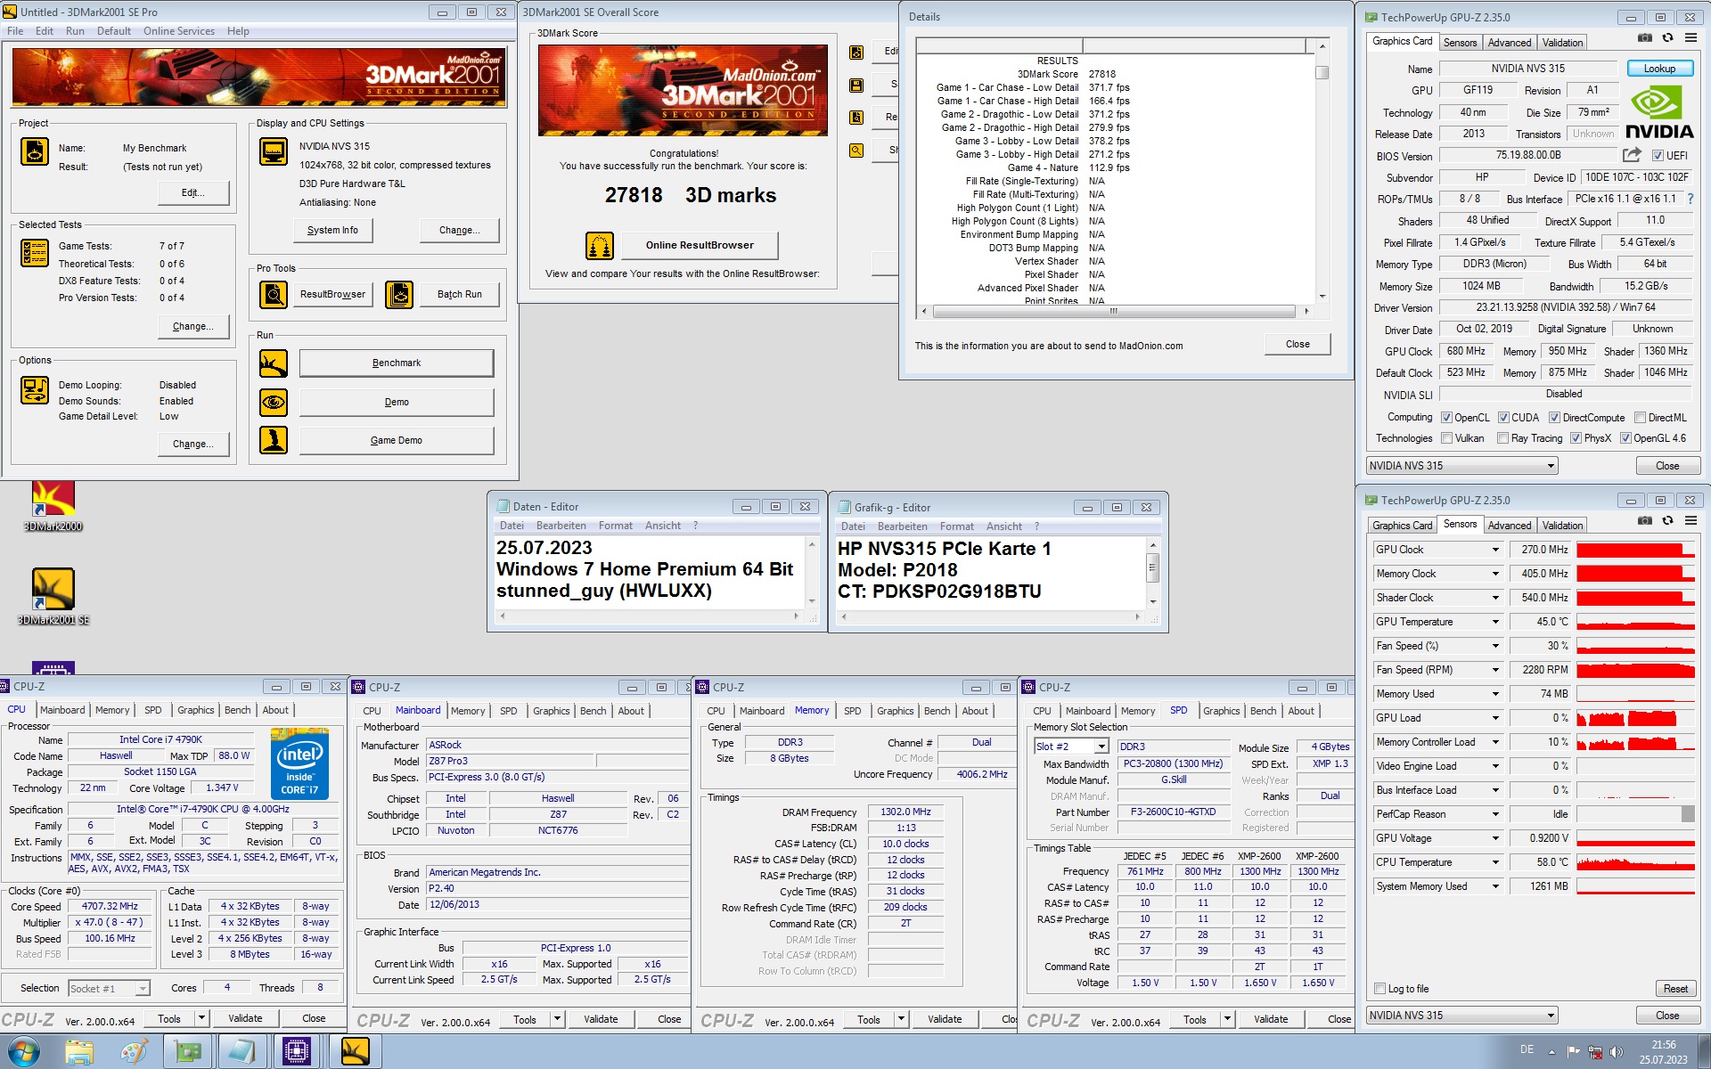This screenshot has width=1711, height=1069.
Task: Click the icon next to the Game Demo button
Action: click(274, 440)
